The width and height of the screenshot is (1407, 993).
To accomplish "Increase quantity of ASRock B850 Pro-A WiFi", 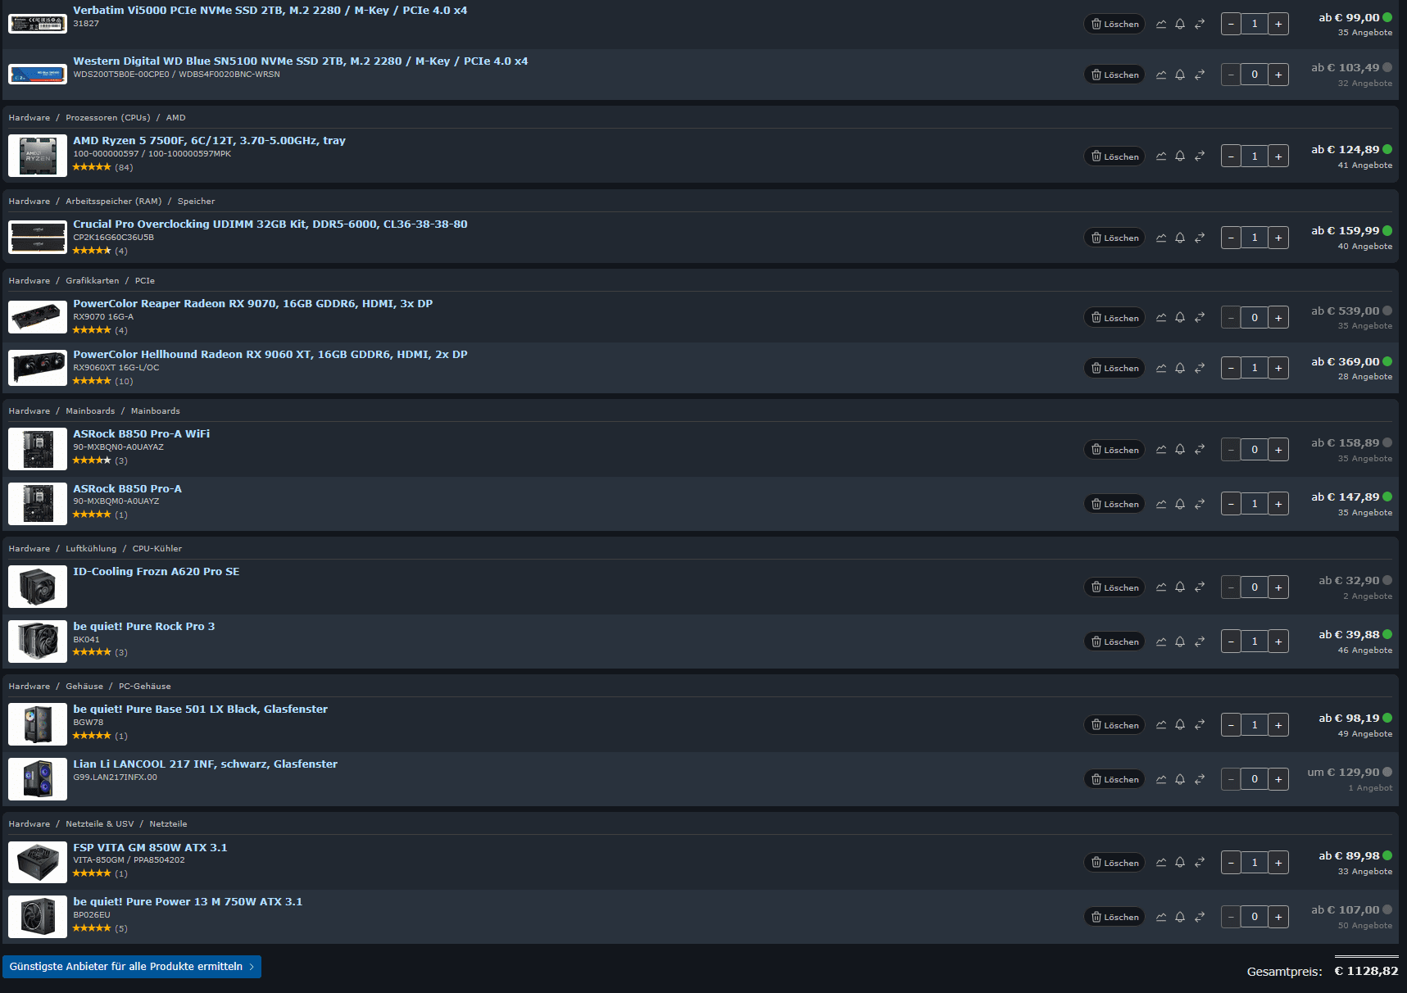I will [1278, 449].
